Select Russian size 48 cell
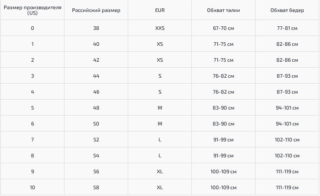This screenshot has width=320, height=196. click(96, 108)
